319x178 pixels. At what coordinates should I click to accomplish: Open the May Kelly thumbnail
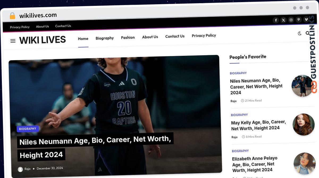(304, 125)
